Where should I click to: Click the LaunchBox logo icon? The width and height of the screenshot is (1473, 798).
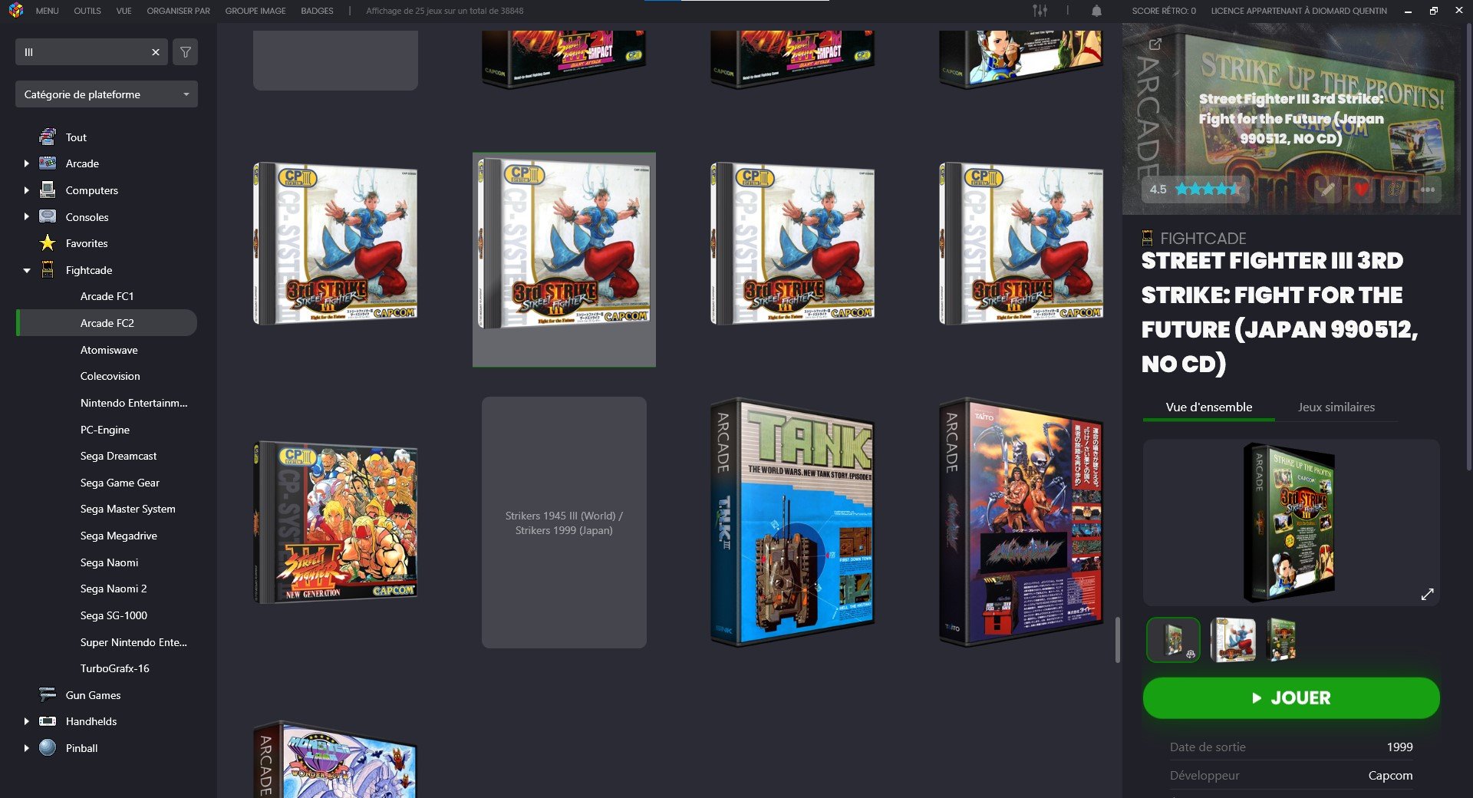15,11
